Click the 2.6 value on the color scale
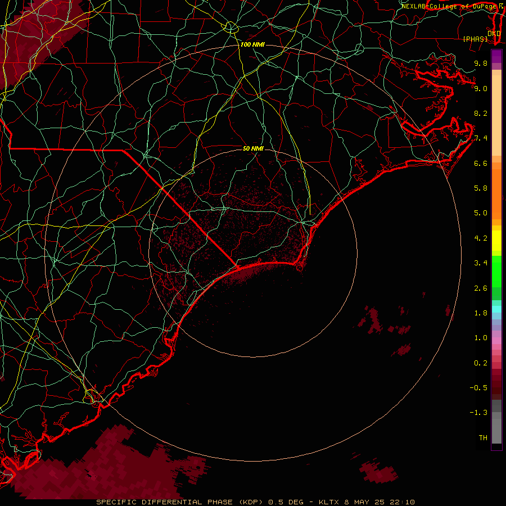The height and width of the screenshot is (506, 506). (481, 288)
